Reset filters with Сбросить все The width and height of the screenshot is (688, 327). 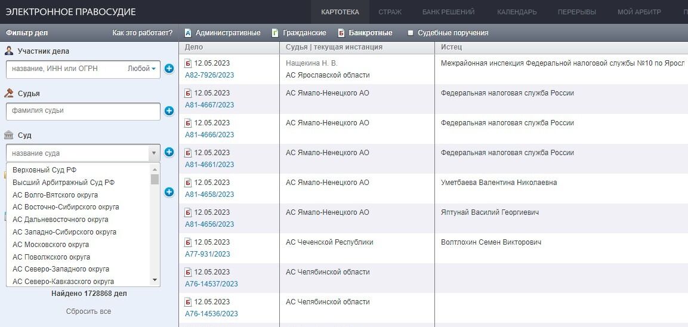89,311
